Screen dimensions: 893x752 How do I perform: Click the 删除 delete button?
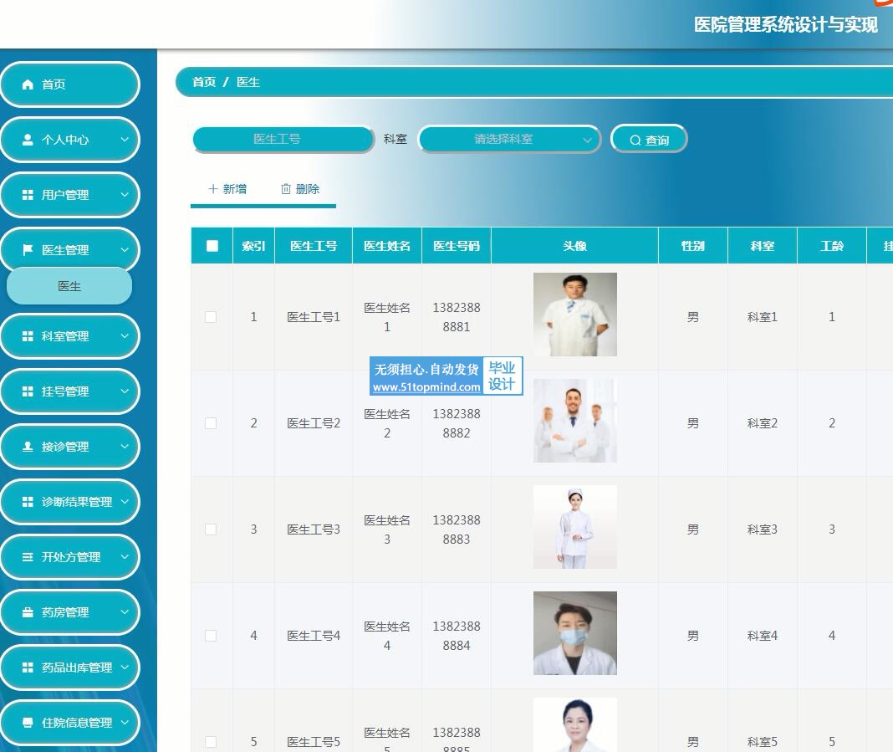tap(300, 188)
